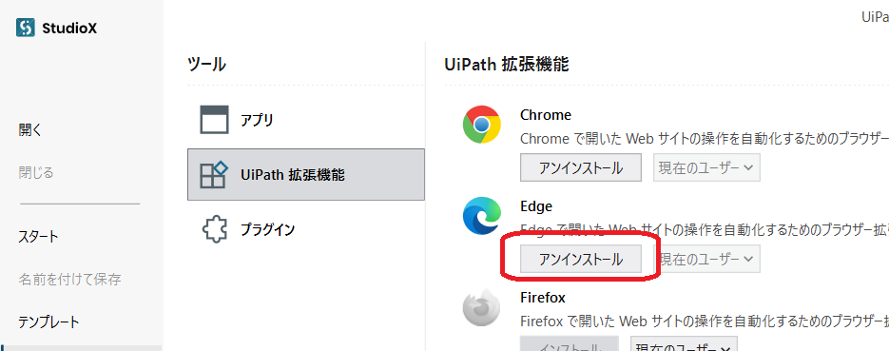Click the Chrome browser icon
This screenshot has width=889, height=351.
[x=481, y=125]
